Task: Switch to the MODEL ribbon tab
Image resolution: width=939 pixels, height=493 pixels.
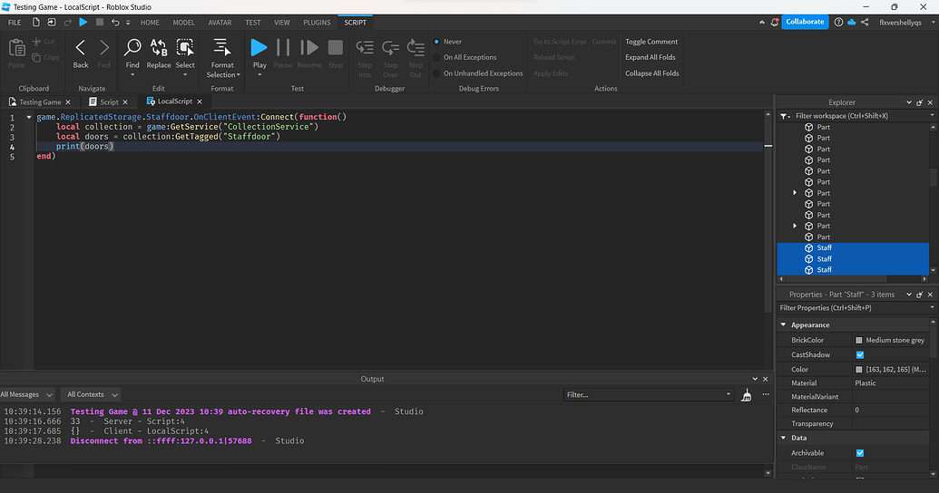Action: pos(184,23)
